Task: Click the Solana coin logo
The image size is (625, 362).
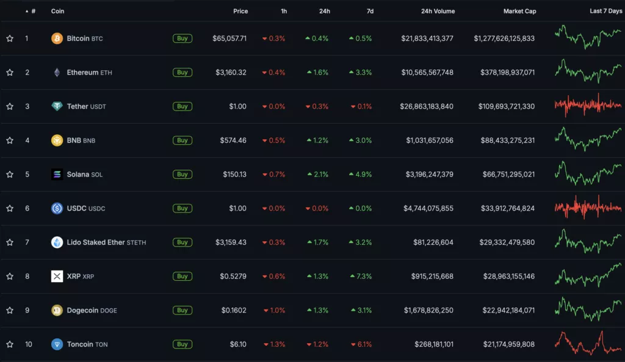Action: (57, 174)
